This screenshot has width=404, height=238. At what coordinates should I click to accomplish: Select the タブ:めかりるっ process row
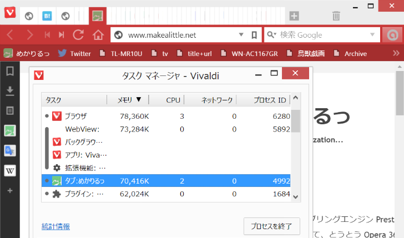(166, 181)
